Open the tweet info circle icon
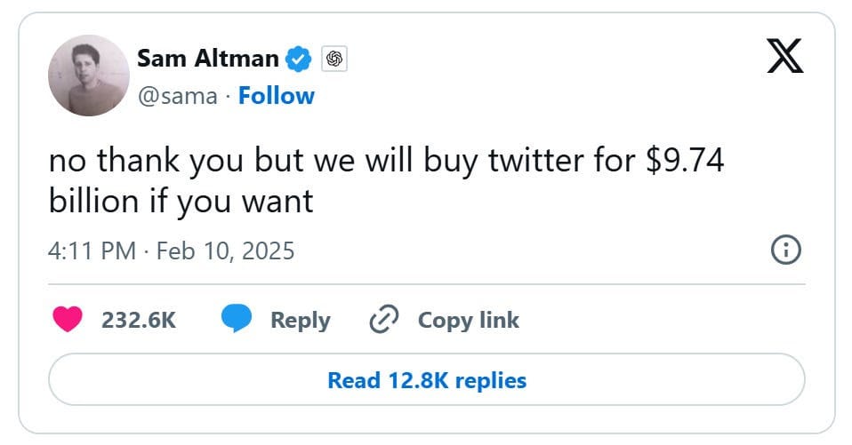Image resolution: width=852 pixels, height=445 pixels. click(x=785, y=251)
